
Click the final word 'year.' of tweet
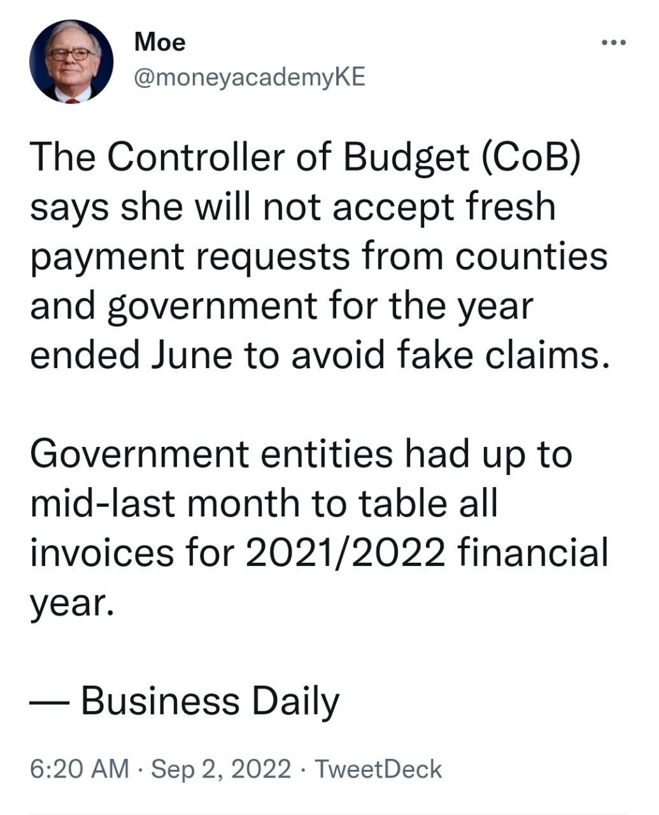(x=72, y=603)
